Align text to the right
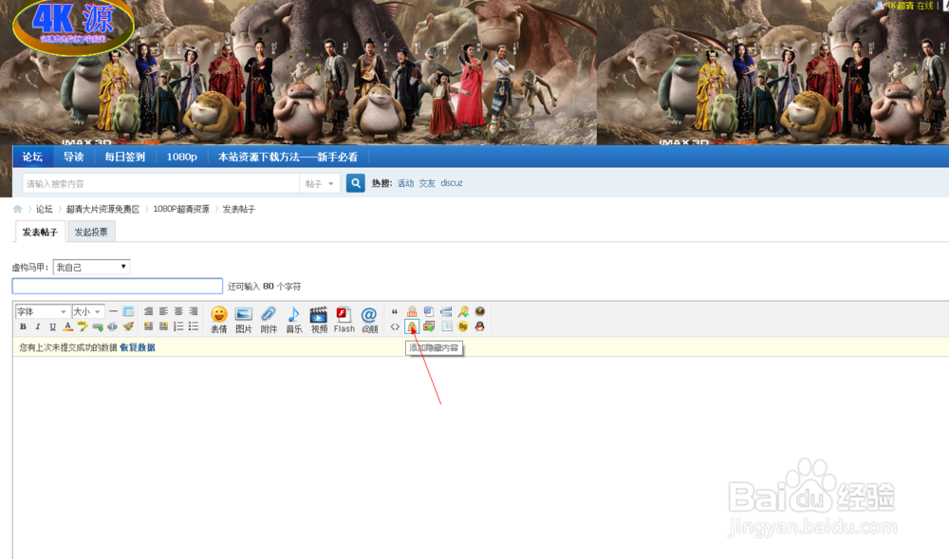The height and width of the screenshot is (559, 949). (x=194, y=311)
